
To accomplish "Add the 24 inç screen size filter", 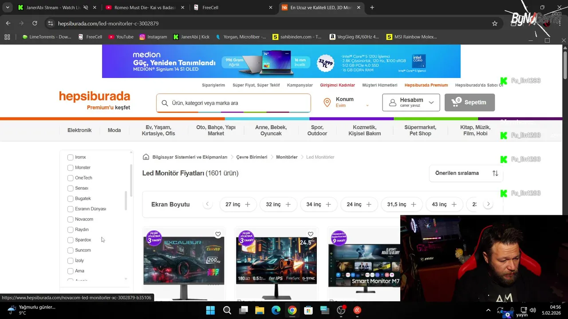I will pyautogui.click(x=359, y=204).
